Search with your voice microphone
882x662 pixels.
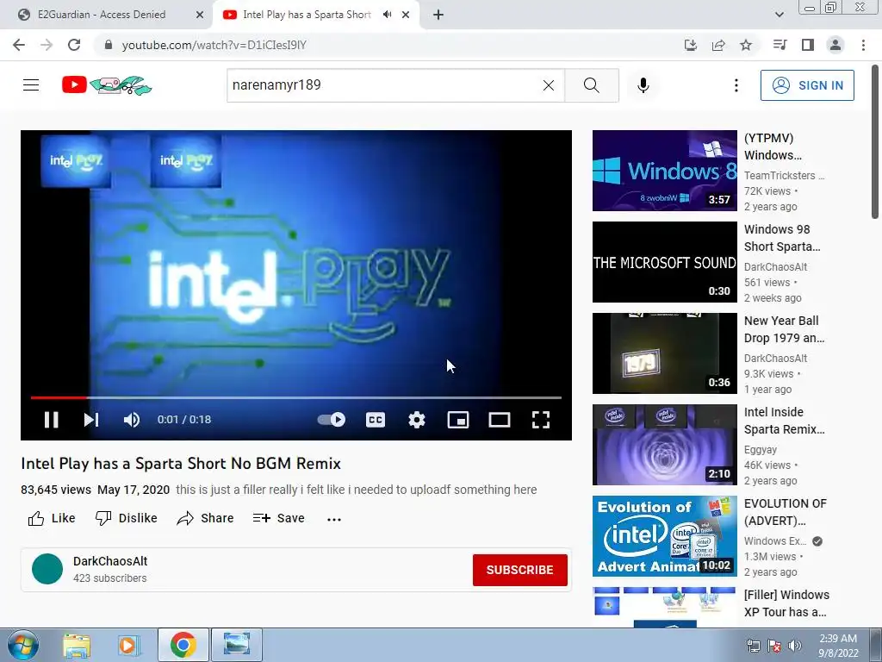(x=643, y=85)
